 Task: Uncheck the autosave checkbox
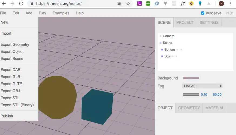point(203,13)
